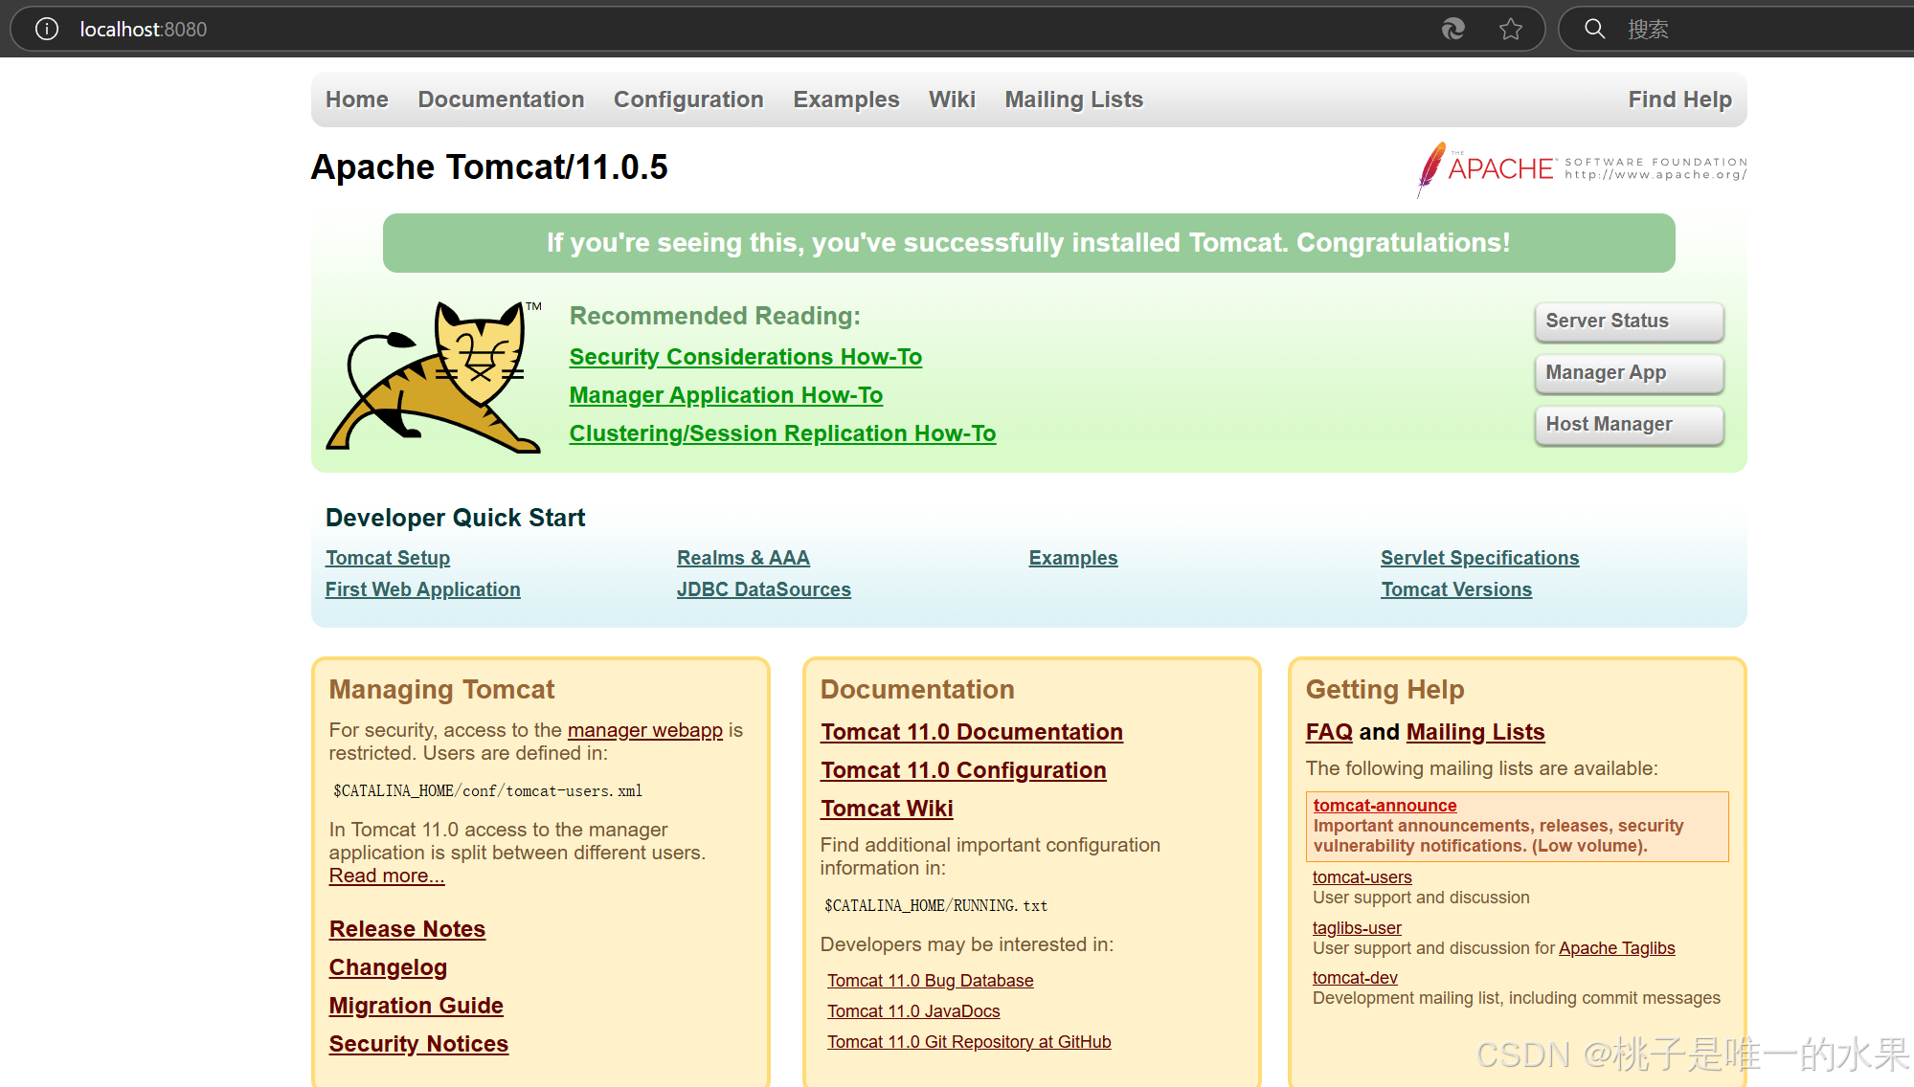This screenshot has height=1087, width=1914.
Task: Click the search magnifier icon
Action: [1593, 29]
